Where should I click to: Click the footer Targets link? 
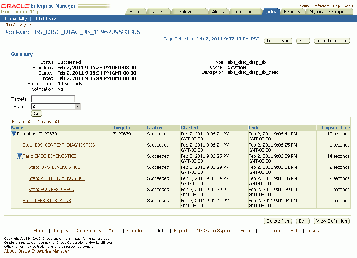61,231
